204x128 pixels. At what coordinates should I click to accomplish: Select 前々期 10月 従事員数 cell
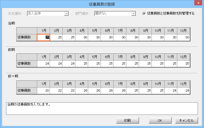(x=158, y=91)
